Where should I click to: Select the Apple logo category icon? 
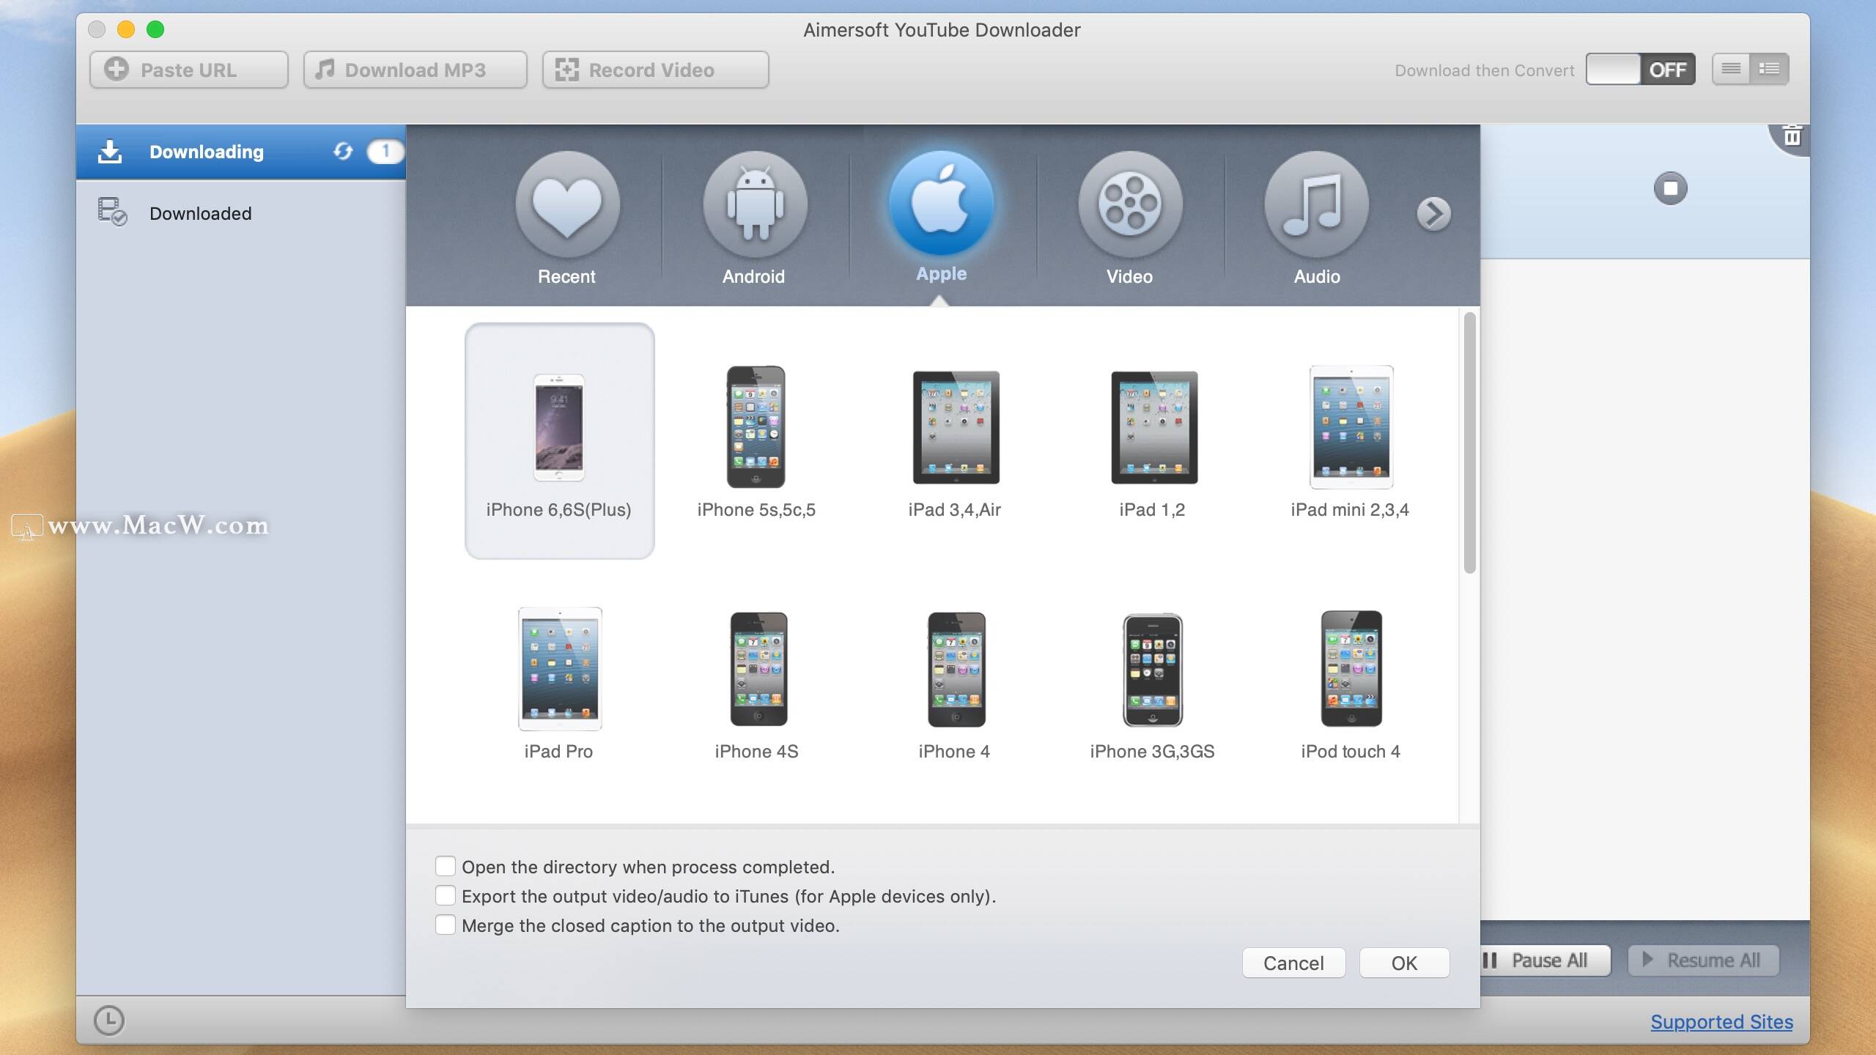pos(942,203)
